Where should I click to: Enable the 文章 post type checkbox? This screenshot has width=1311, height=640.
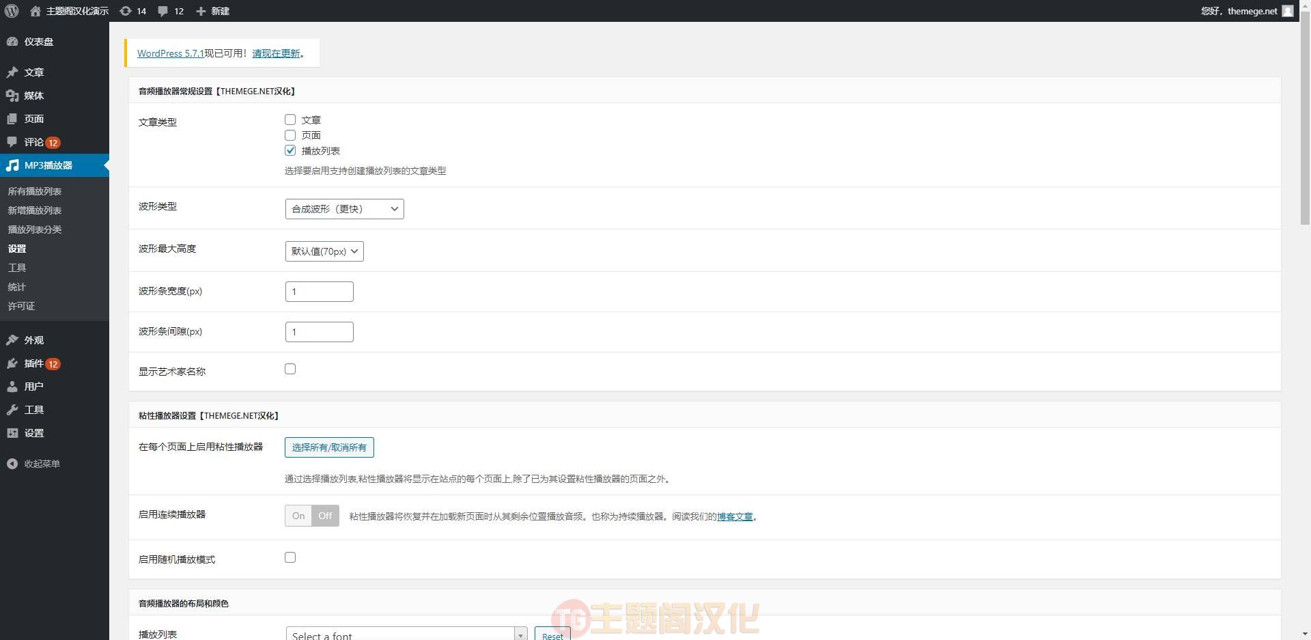290,120
